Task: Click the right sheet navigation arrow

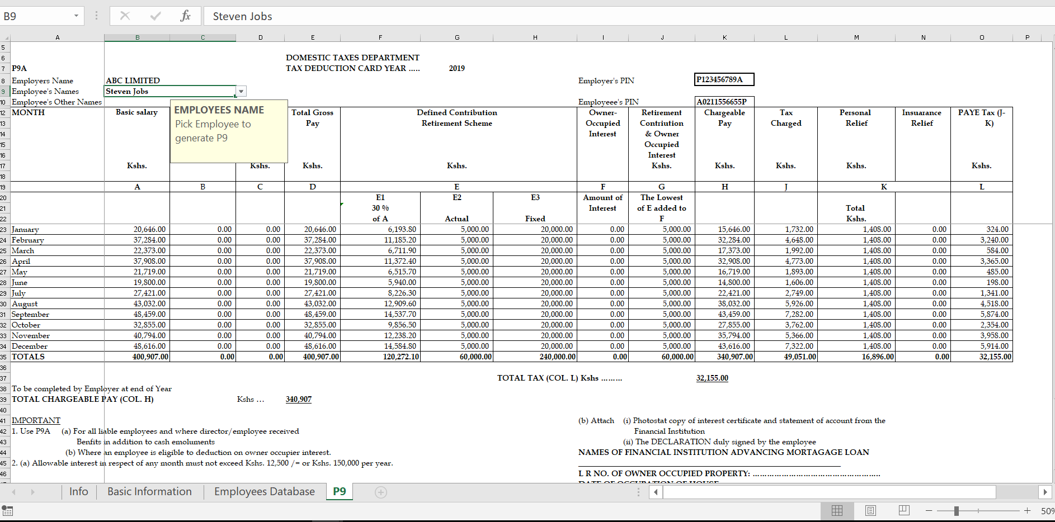Action: [x=34, y=492]
